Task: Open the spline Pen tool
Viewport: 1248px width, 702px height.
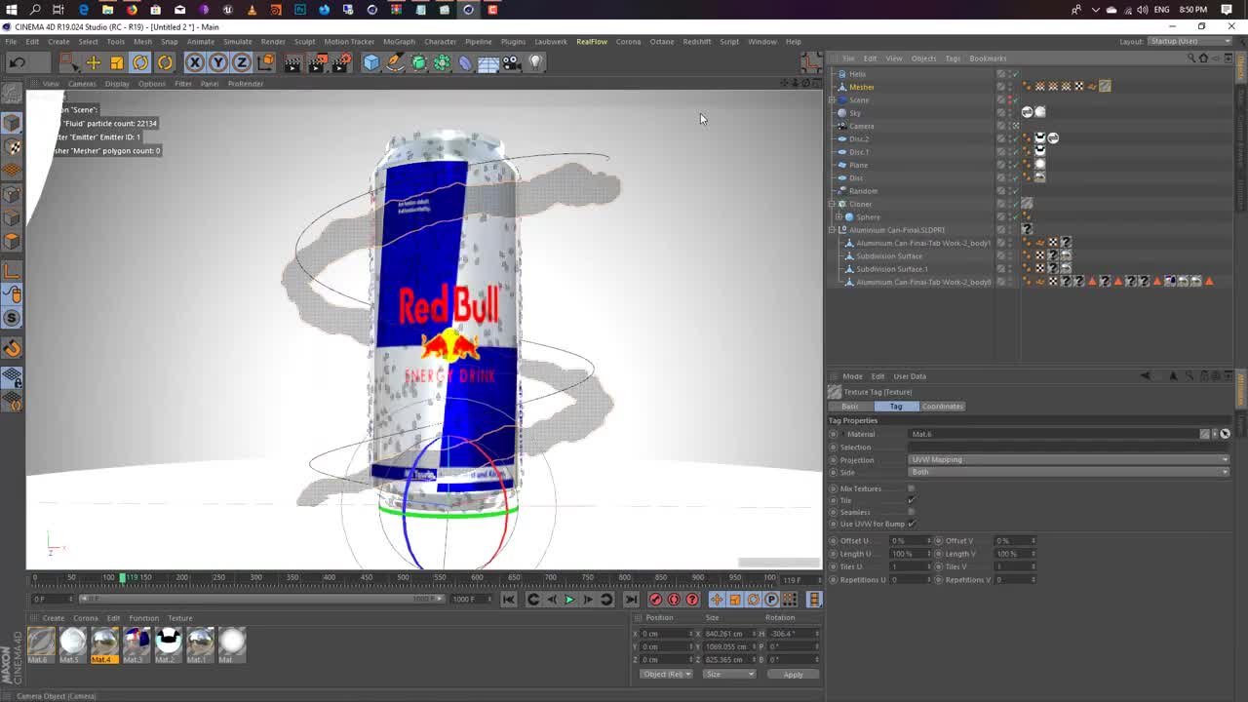Action: (395, 62)
